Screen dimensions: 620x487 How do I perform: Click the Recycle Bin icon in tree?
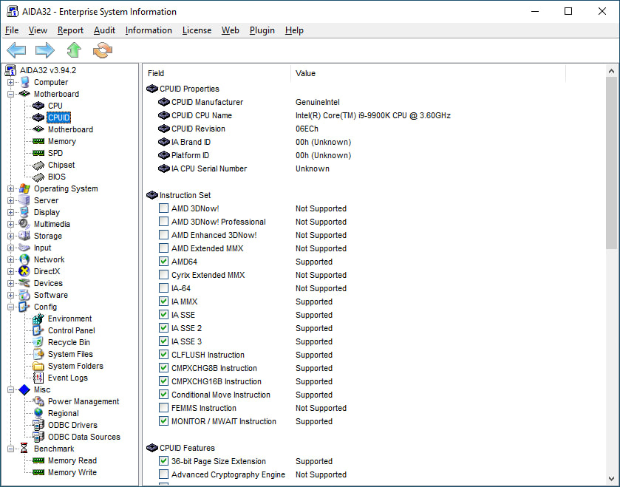tap(38, 342)
